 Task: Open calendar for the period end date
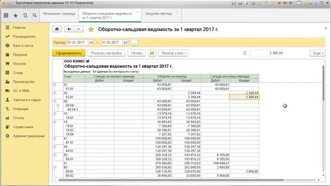pos(125,42)
